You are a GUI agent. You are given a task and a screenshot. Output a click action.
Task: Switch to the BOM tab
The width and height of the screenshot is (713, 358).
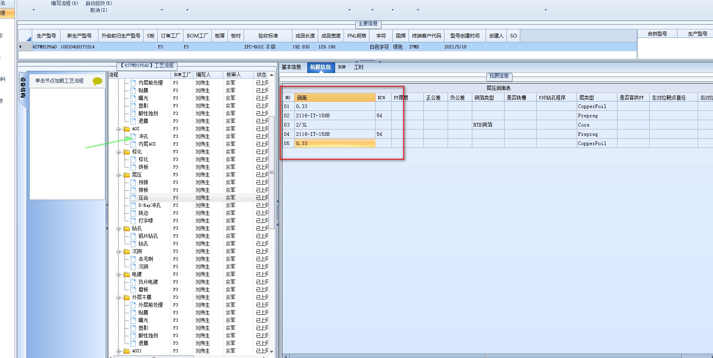click(342, 67)
